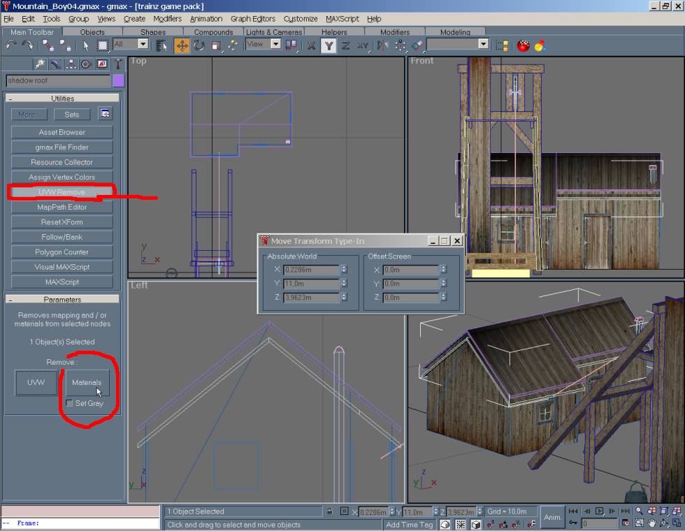
Task: Open the Modifiers menu
Action: tap(167, 19)
